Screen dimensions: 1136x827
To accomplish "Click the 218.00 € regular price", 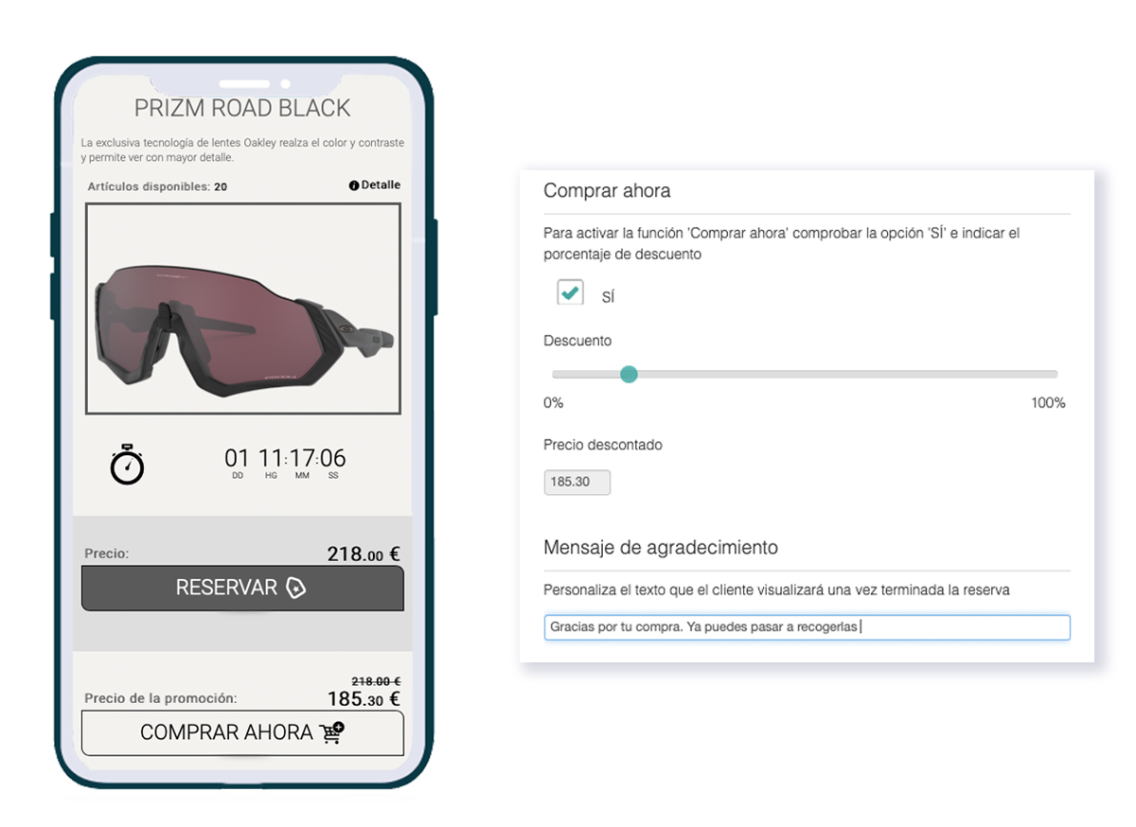I will click(x=364, y=554).
